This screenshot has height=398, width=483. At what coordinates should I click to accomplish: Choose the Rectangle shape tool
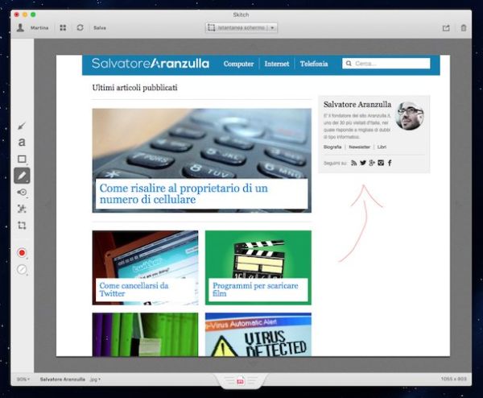pos(22,159)
